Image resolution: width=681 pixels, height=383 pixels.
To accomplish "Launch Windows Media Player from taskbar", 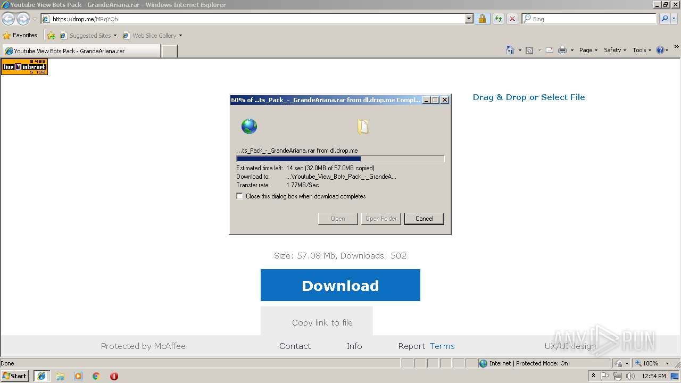I will [78, 376].
